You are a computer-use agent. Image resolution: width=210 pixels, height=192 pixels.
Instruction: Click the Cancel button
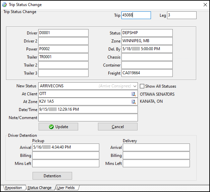click(117, 127)
